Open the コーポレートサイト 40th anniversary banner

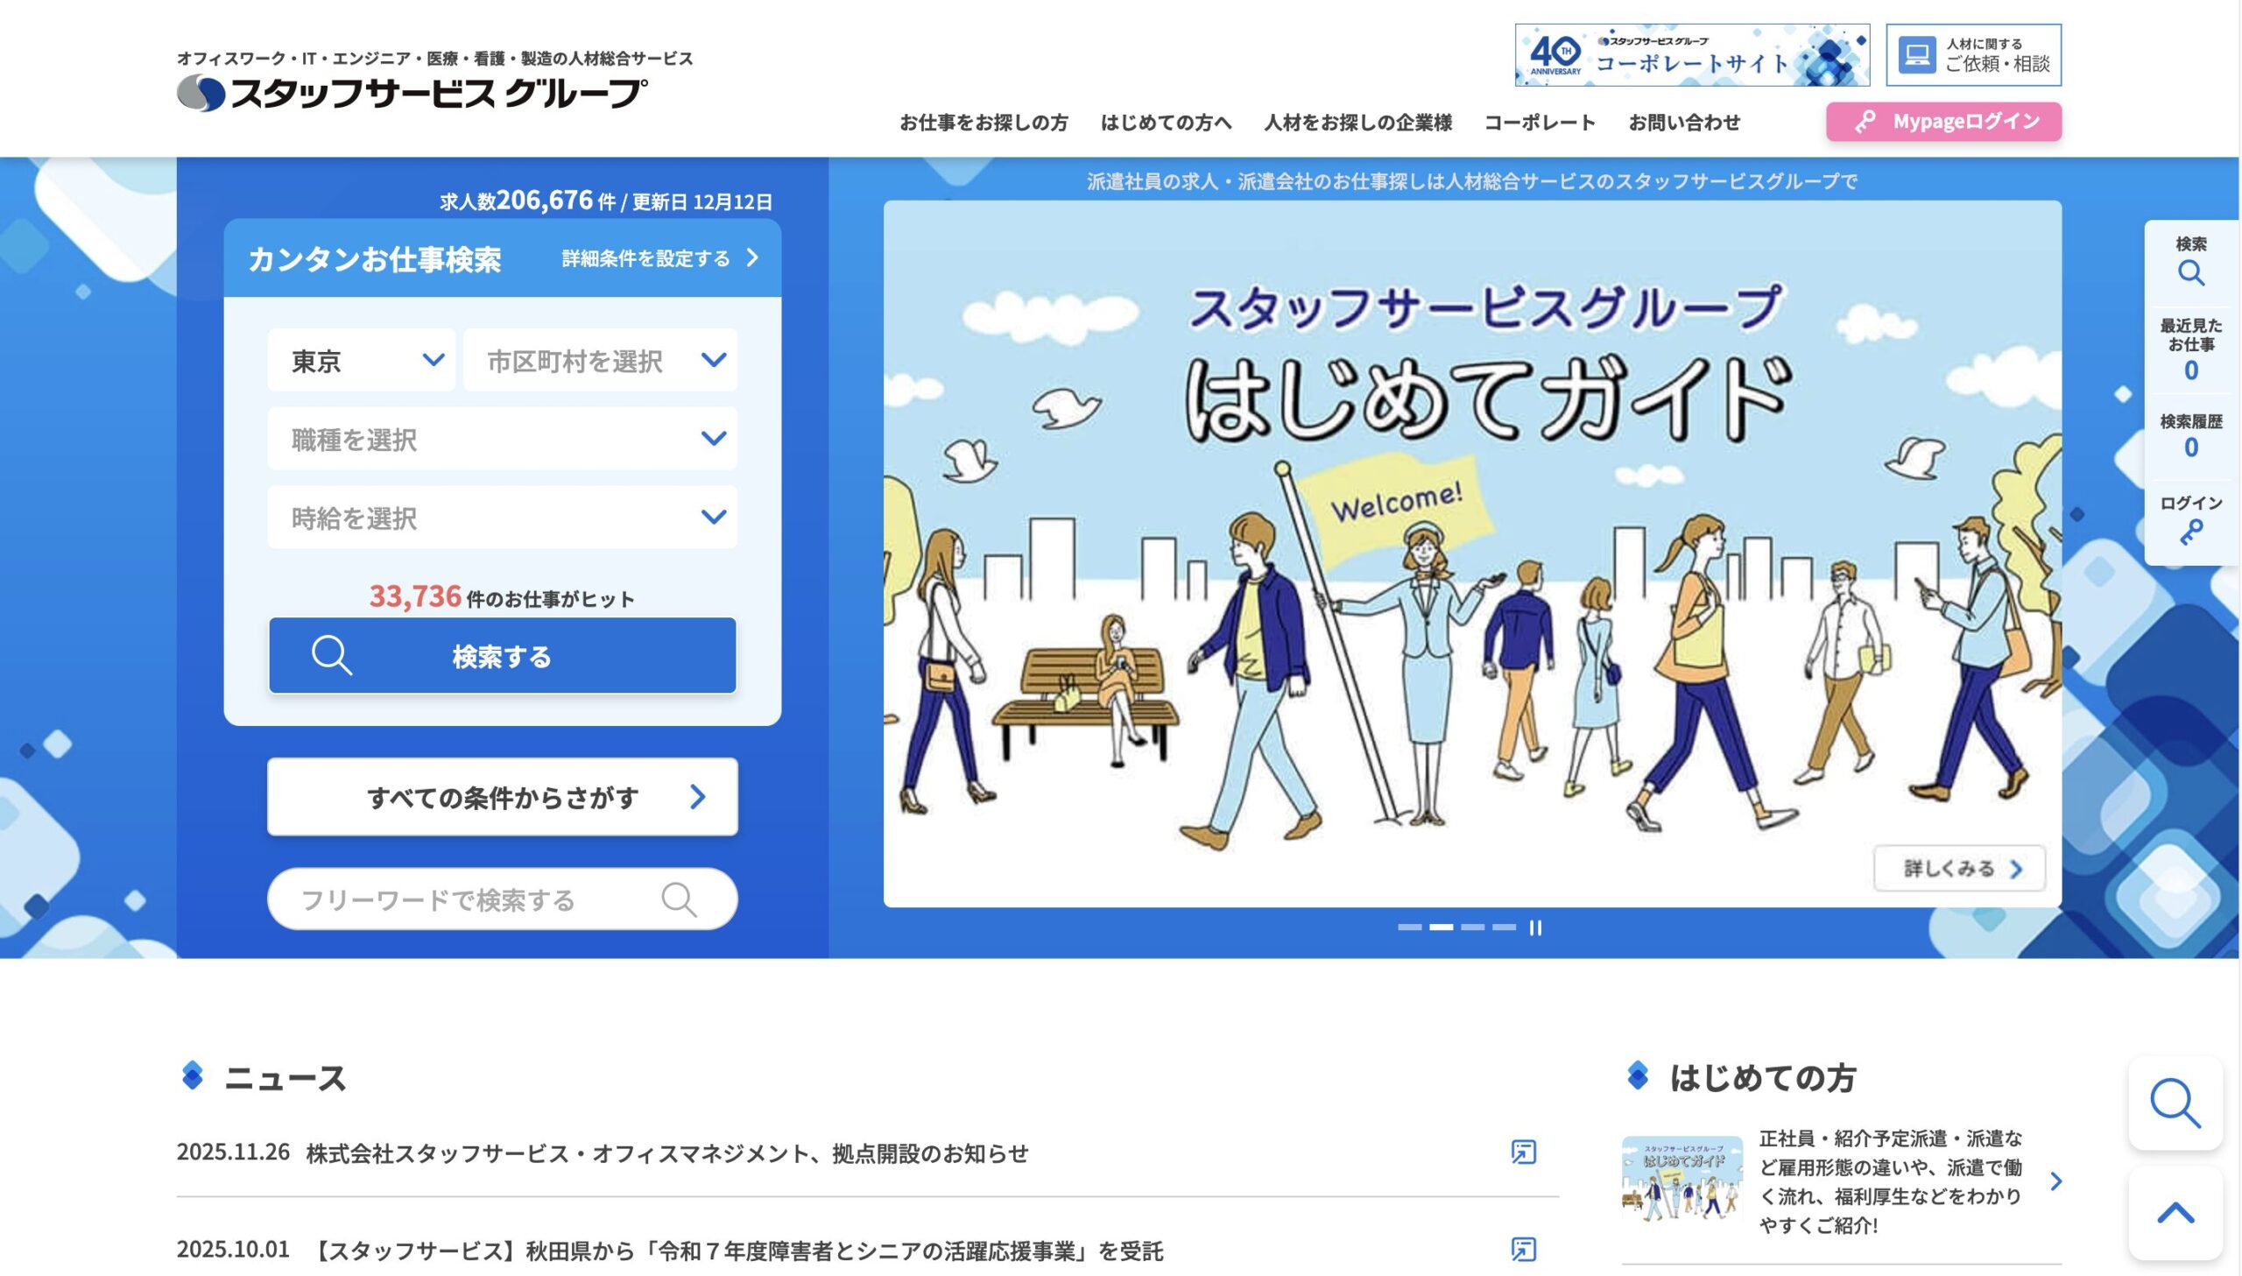tap(1693, 57)
